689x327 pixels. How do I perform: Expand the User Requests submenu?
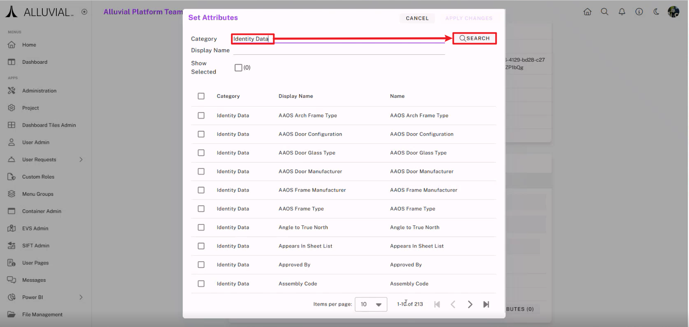(81, 160)
